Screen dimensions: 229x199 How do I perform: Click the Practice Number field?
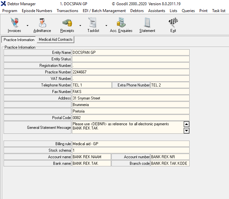pos(130,72)
